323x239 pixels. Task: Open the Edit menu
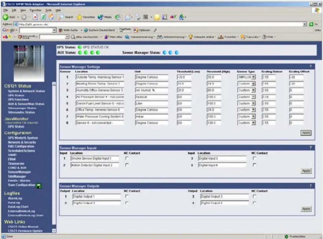(x=14, y=10)
